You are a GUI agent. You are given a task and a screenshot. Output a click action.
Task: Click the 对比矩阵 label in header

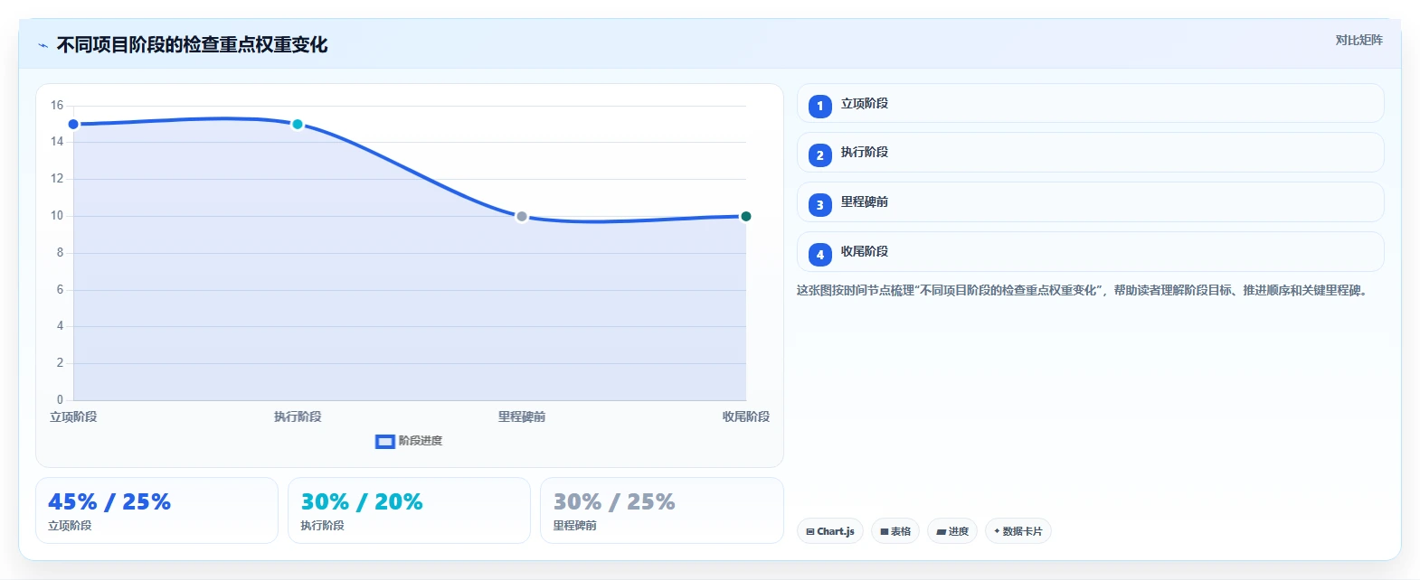coord(1359,41)
